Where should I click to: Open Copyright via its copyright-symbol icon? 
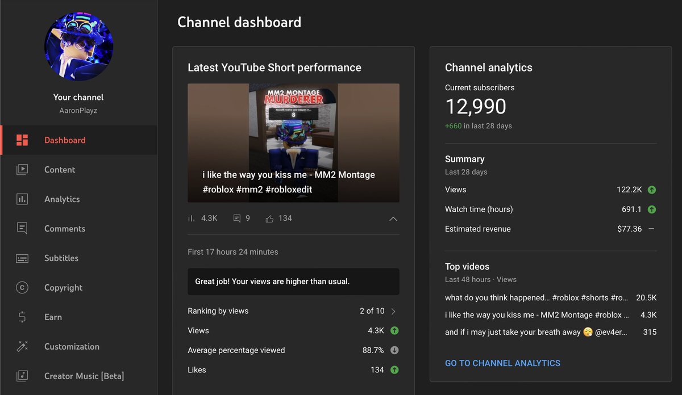(x=23, y=287)
